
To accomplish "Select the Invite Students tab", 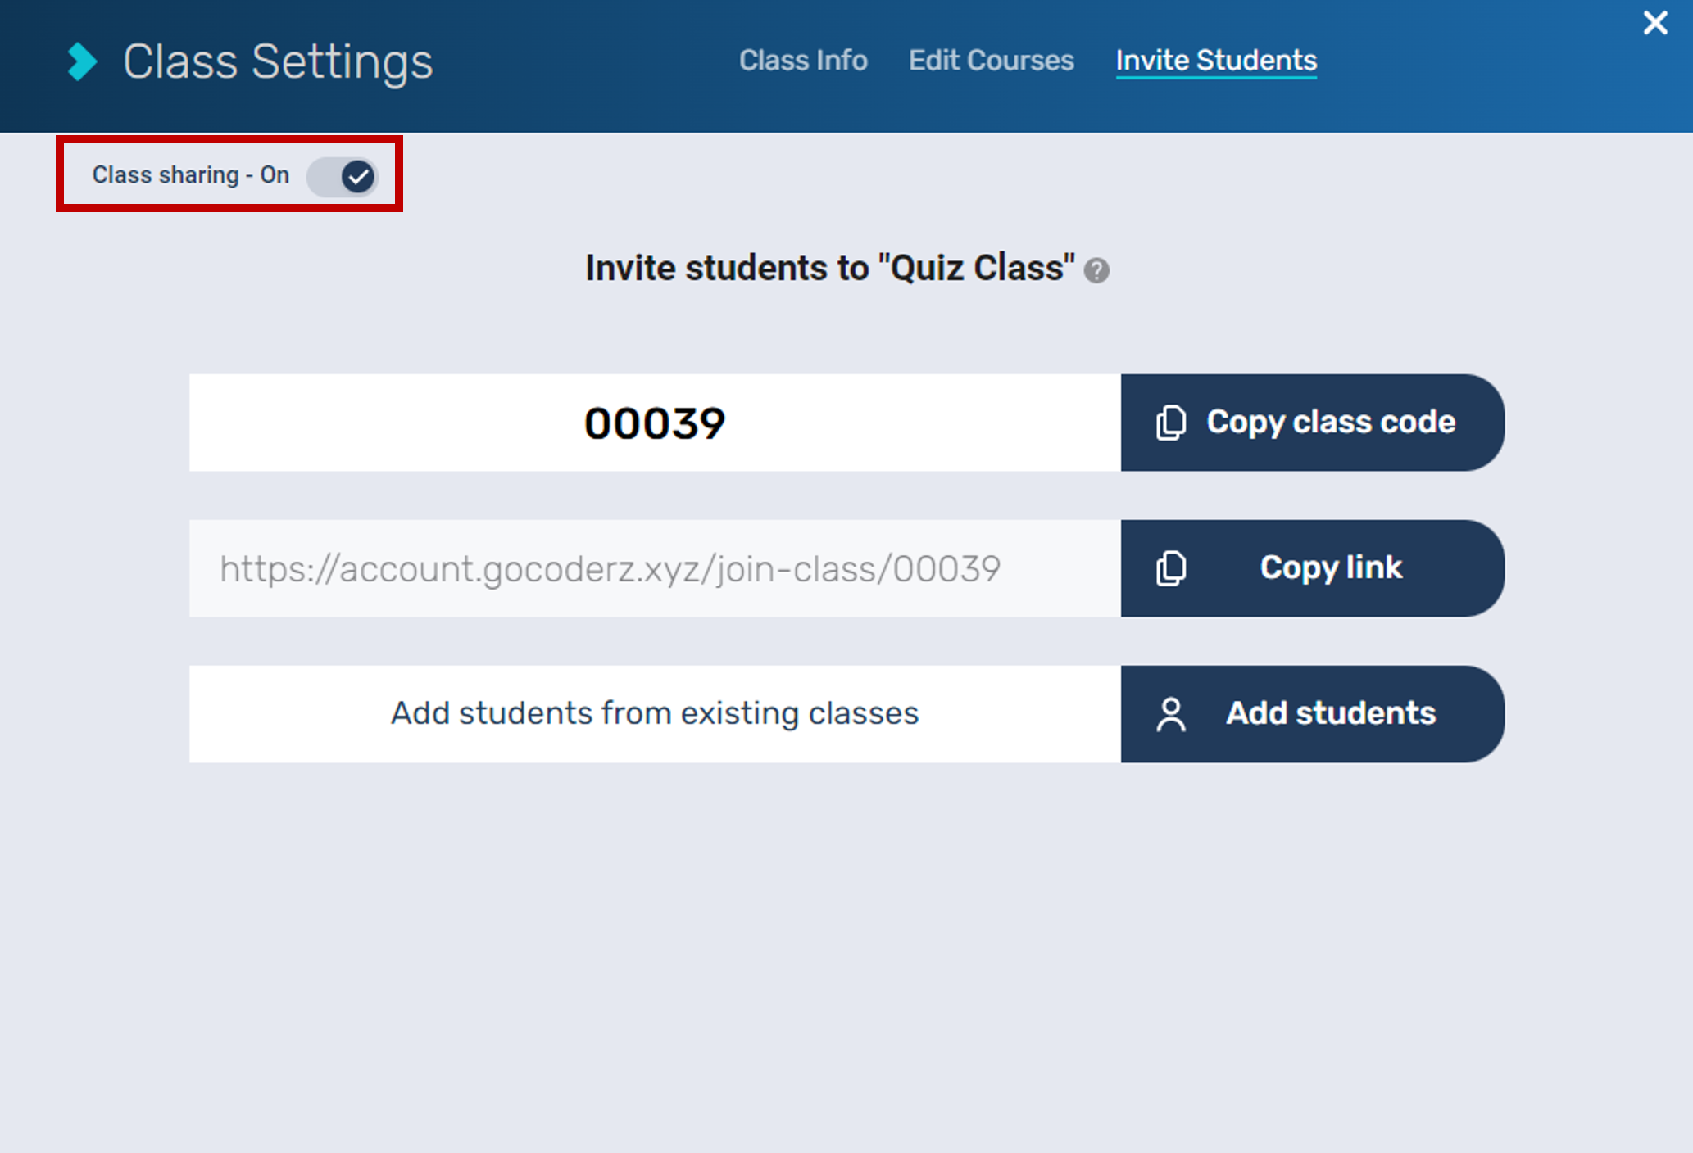I will [x=1216, y=61].
